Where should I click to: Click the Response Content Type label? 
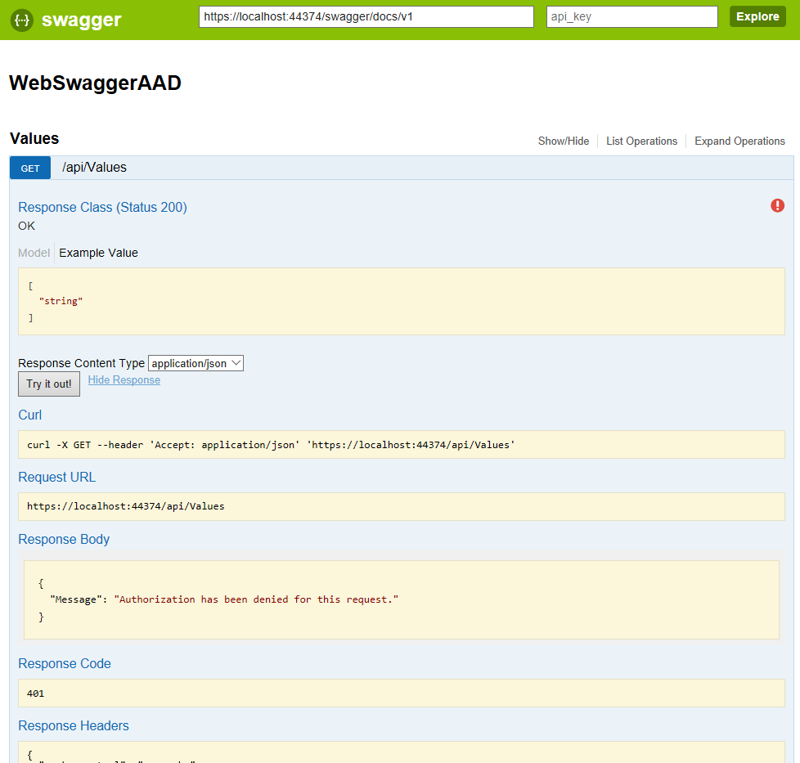point(82,363)
